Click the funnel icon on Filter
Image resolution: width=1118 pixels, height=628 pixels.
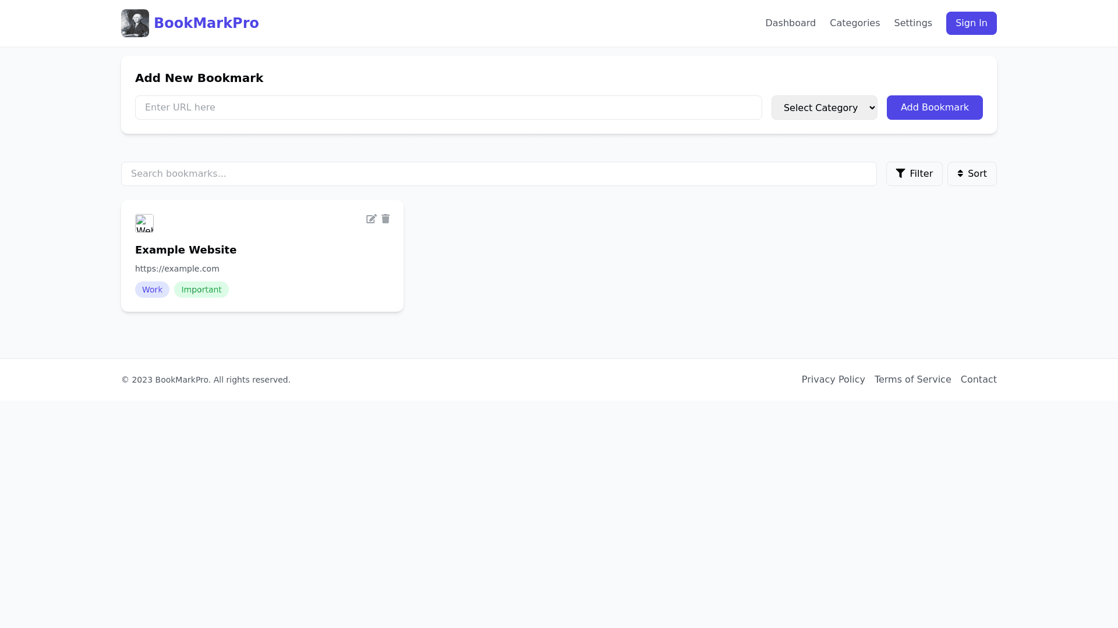point(900,173)
